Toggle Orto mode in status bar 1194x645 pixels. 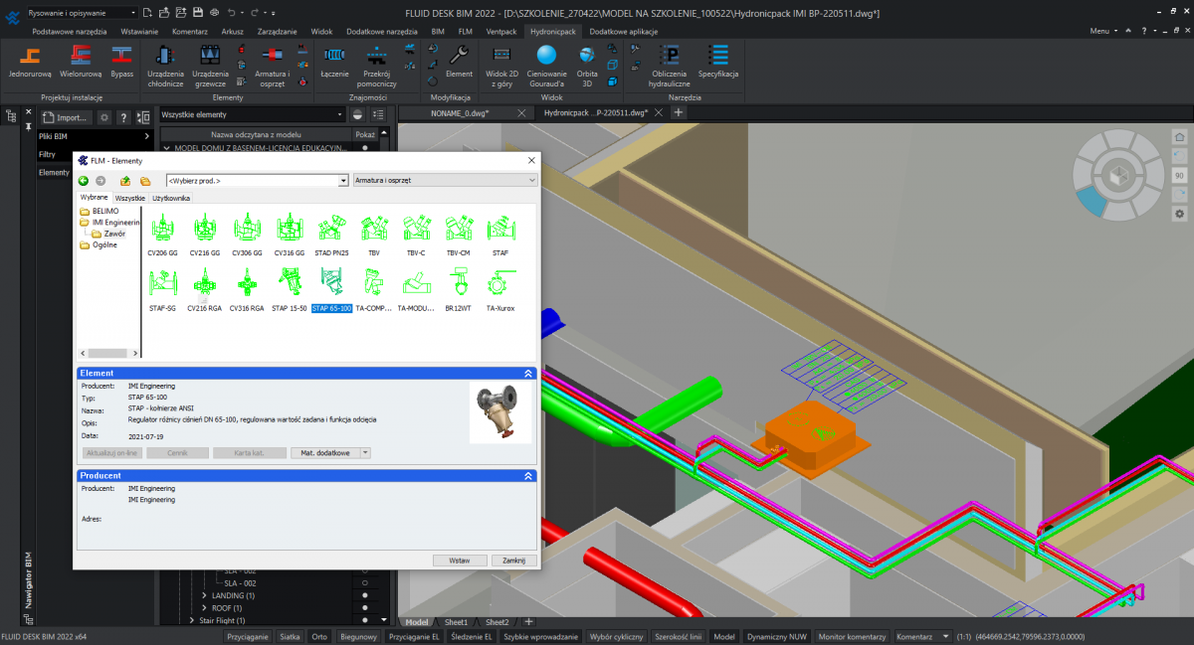tap(318, 636)
